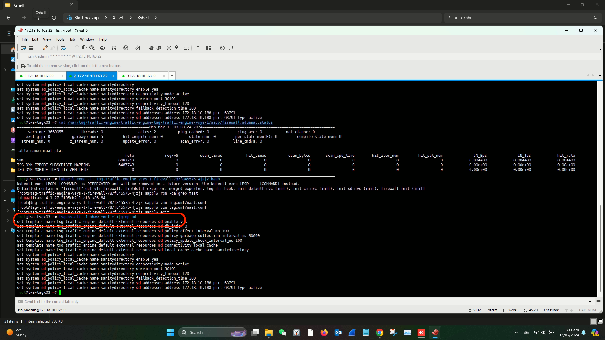Click the Paste clipboard toolbar icon

(x=84, y=48)
